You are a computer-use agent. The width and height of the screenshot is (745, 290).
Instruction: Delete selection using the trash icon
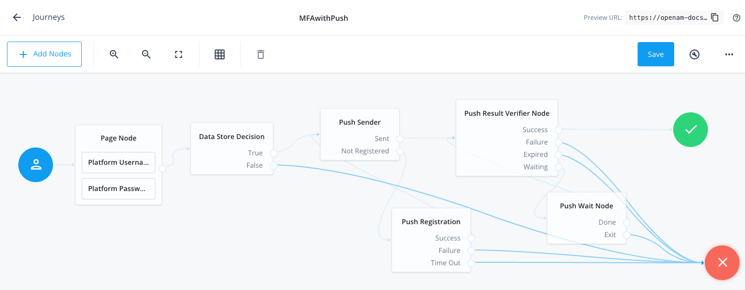(260, 54)
